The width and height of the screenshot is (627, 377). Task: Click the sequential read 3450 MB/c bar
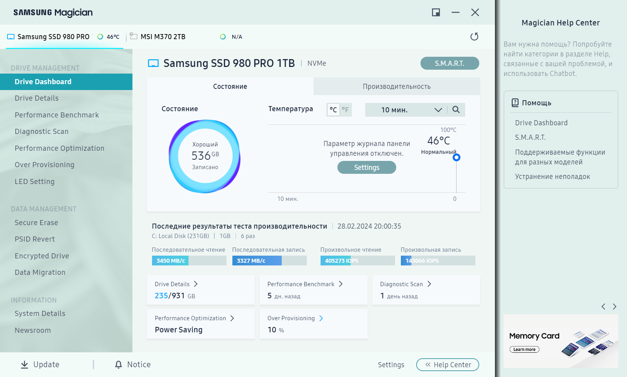click(x=189, y=261)
